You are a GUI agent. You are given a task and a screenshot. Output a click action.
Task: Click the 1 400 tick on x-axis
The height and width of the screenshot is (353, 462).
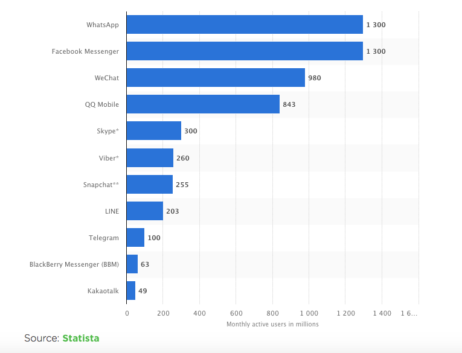pyautogui.click(x=382, y=313)
